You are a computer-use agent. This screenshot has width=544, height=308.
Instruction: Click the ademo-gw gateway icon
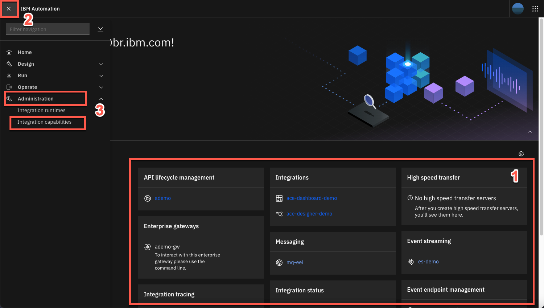pyautogui.click(x=148, y=247)
